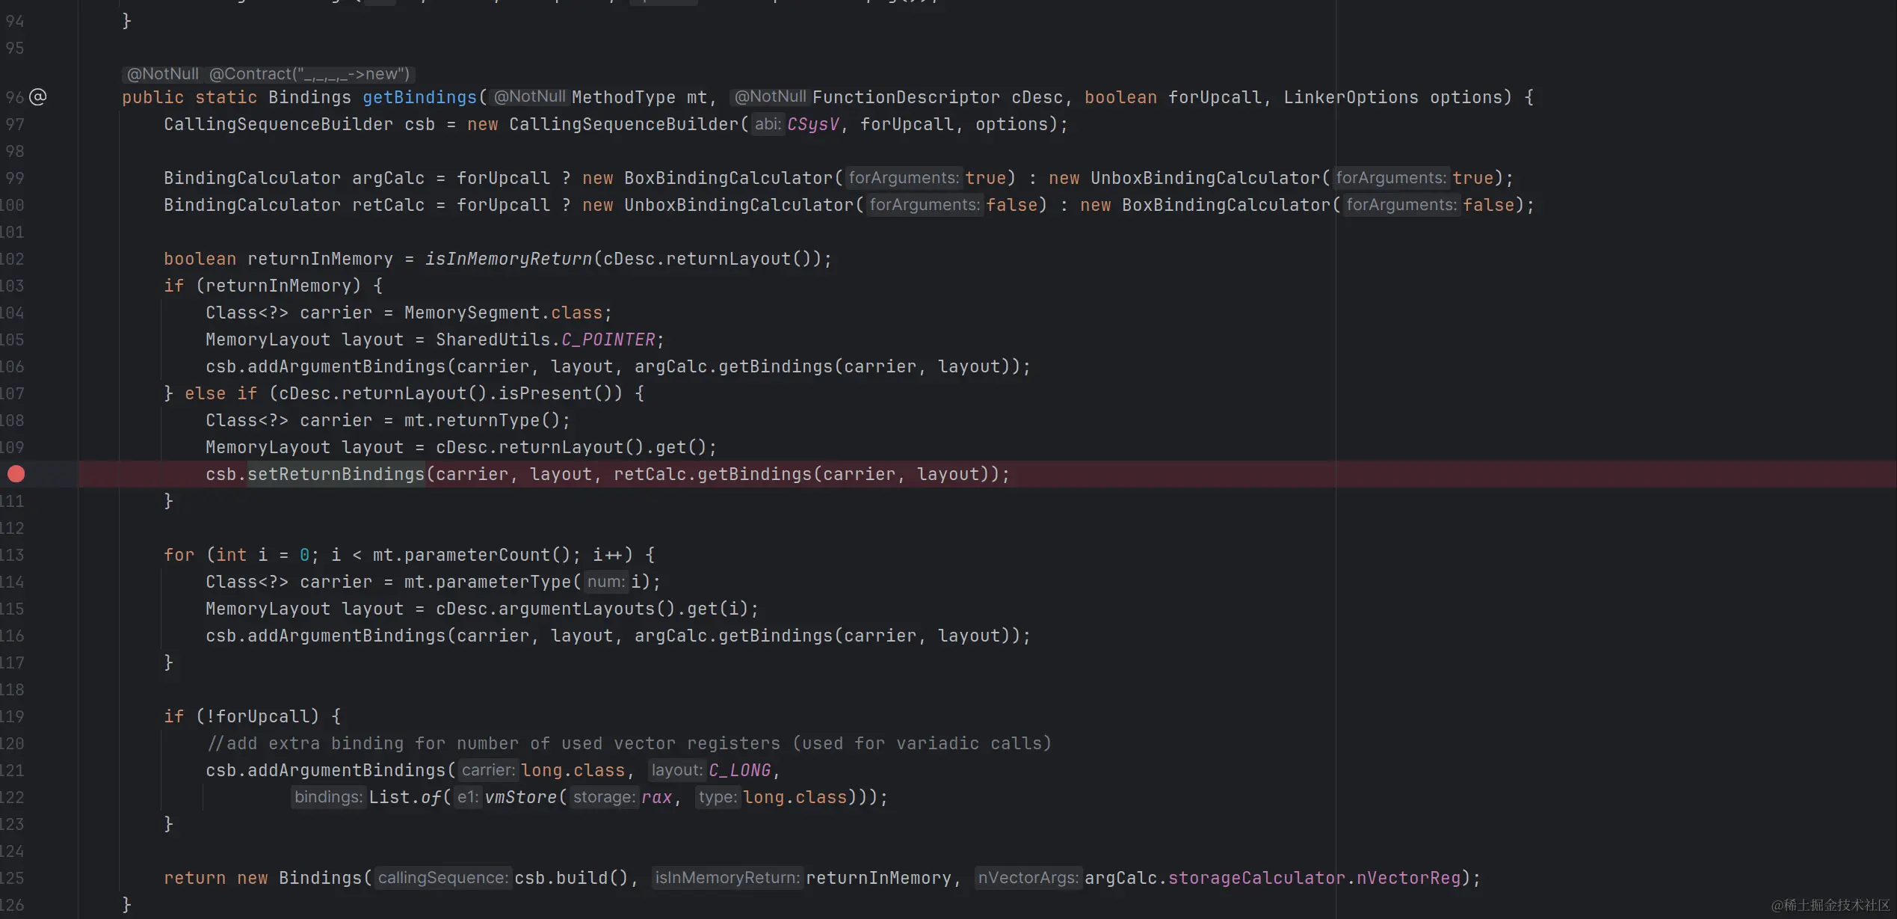Click line number 97 in gutter

[15, 124]
